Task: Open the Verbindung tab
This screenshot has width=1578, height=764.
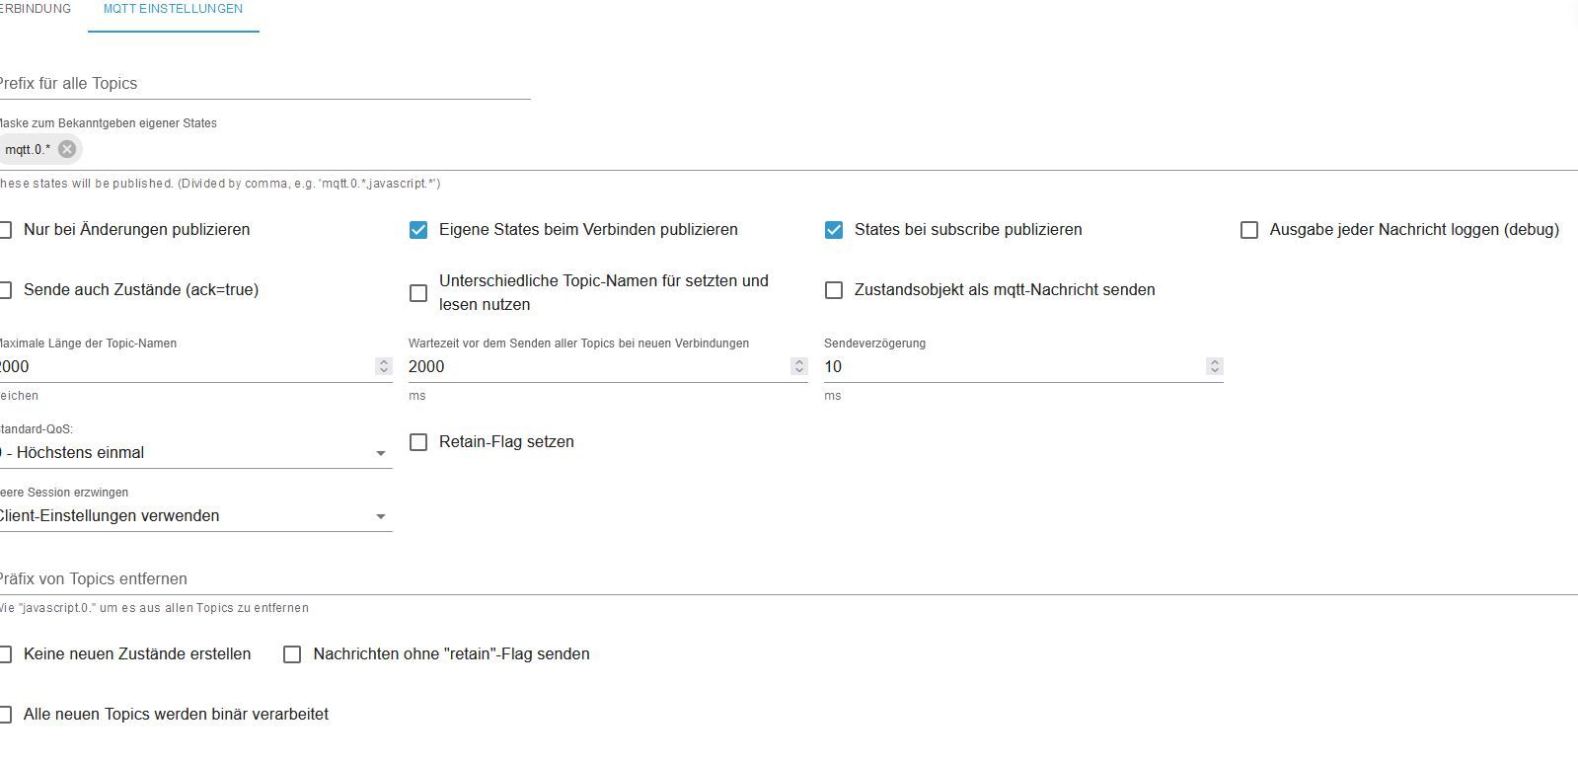Action: (x=36, y=9)
